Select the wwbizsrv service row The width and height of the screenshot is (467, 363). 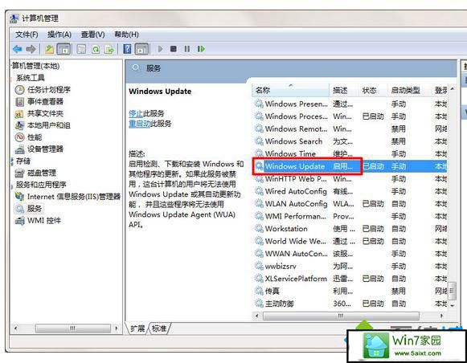click(x=350, y=267)
